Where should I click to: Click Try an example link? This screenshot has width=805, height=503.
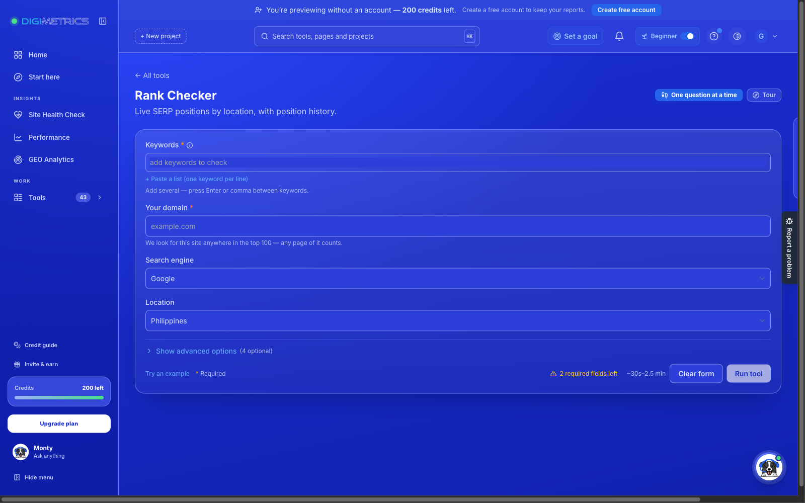point(168,374)
